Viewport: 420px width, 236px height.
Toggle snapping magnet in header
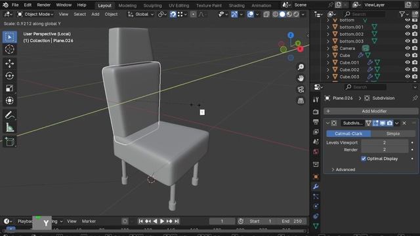(173, 14)
